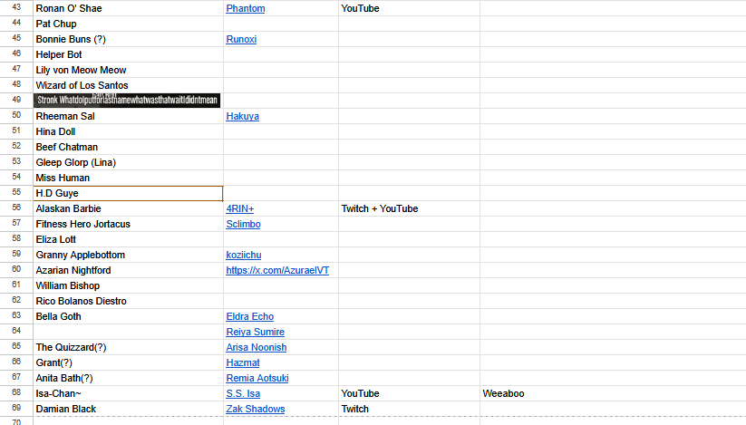Open the Remia Aotsuki link
746x425 pixels.
click(257, 378)
